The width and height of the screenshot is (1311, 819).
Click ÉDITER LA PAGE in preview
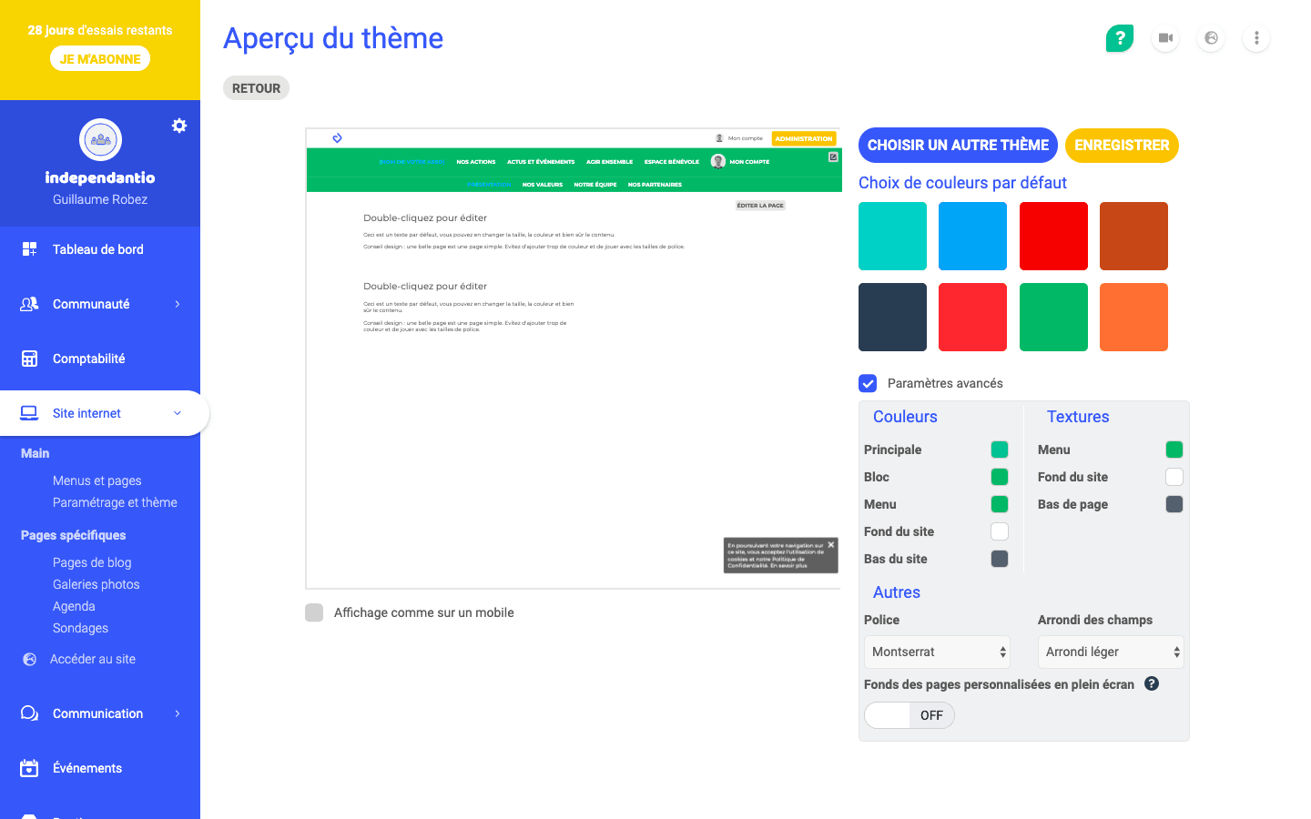(760, 206)
